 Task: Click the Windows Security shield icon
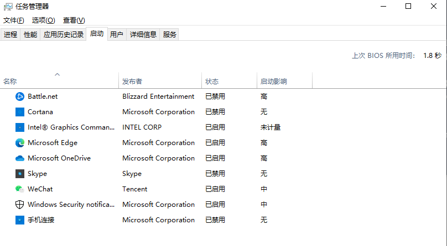point(20,204)
